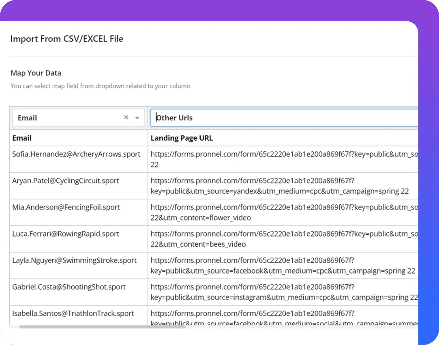Click the Landing Page URL column header
Viewport: 439px width, 345px height.
coord(182,138)
